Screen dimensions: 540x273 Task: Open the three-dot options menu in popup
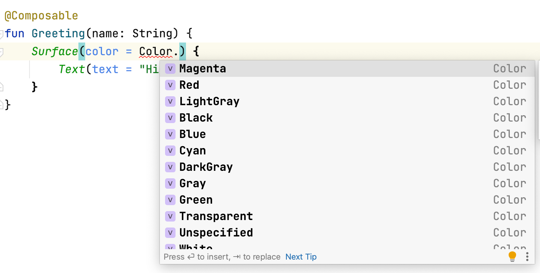(527, 257)
